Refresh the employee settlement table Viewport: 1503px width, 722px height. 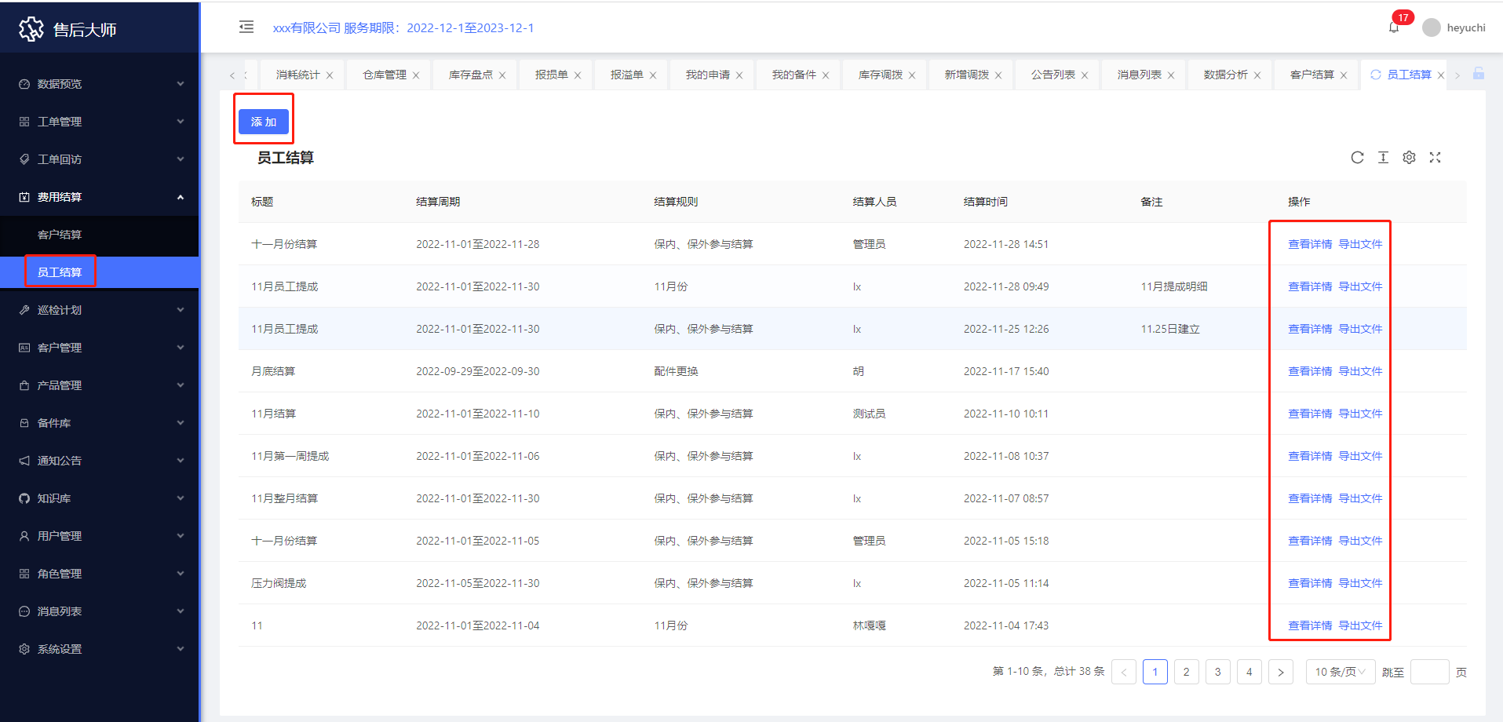pyautogui.click(x=1357, y=158)
